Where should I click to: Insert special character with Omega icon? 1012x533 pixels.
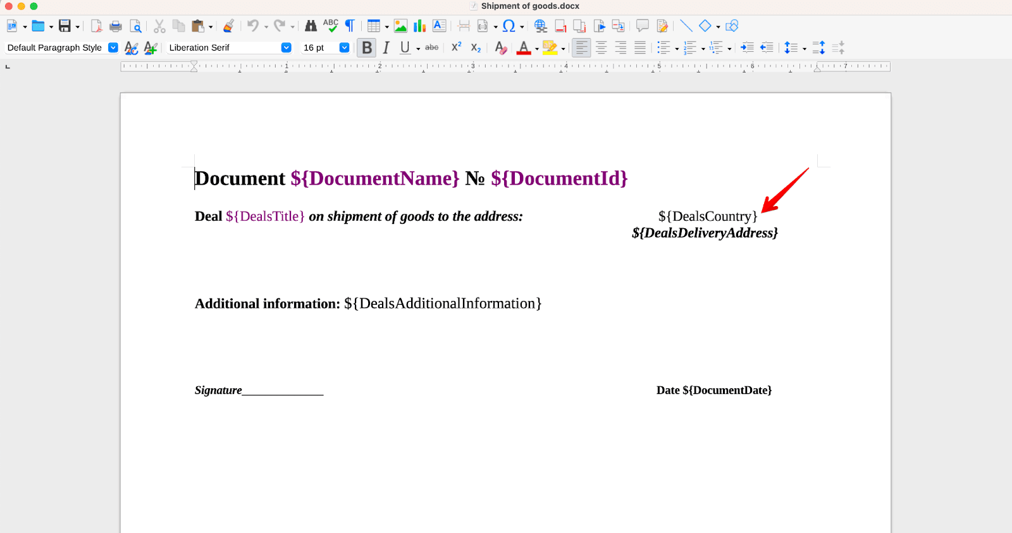point(509,26)
